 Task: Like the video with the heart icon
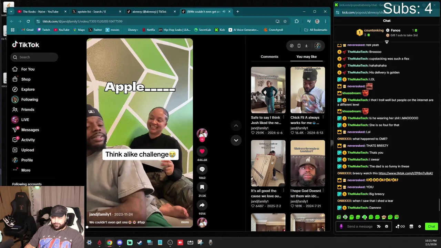click(x=202, y=151)
